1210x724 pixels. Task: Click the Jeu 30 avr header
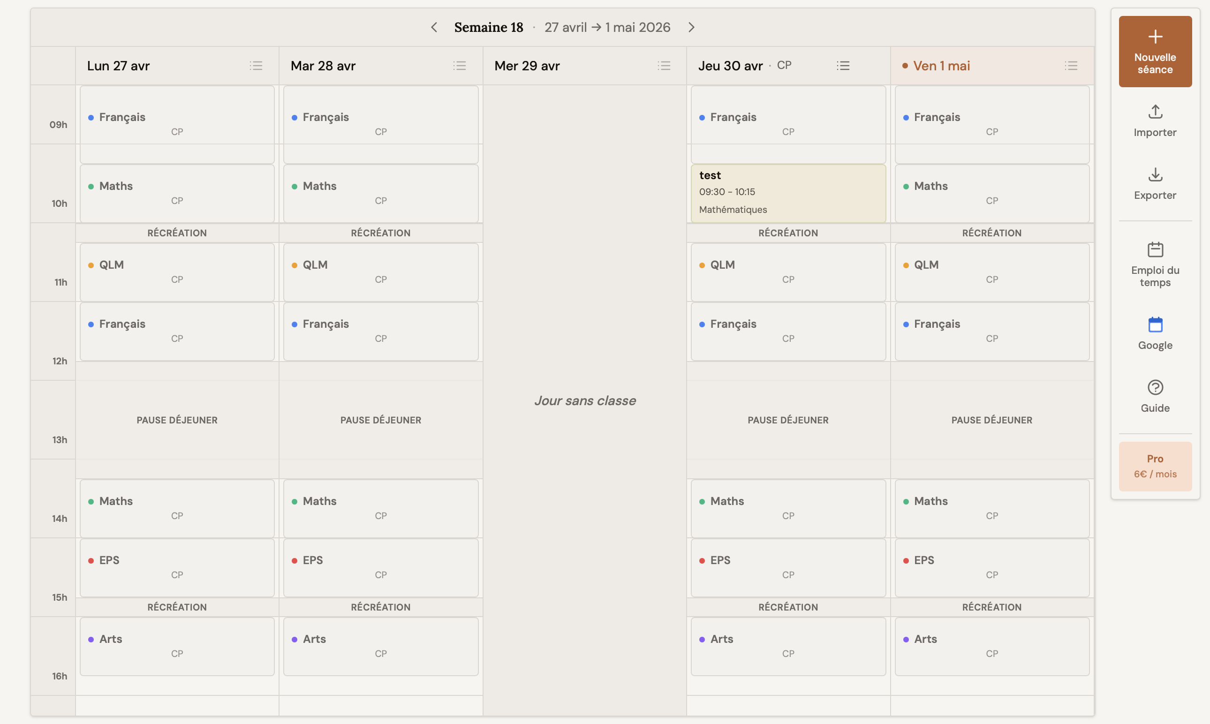pyautogui.click(x=730, y=66)
